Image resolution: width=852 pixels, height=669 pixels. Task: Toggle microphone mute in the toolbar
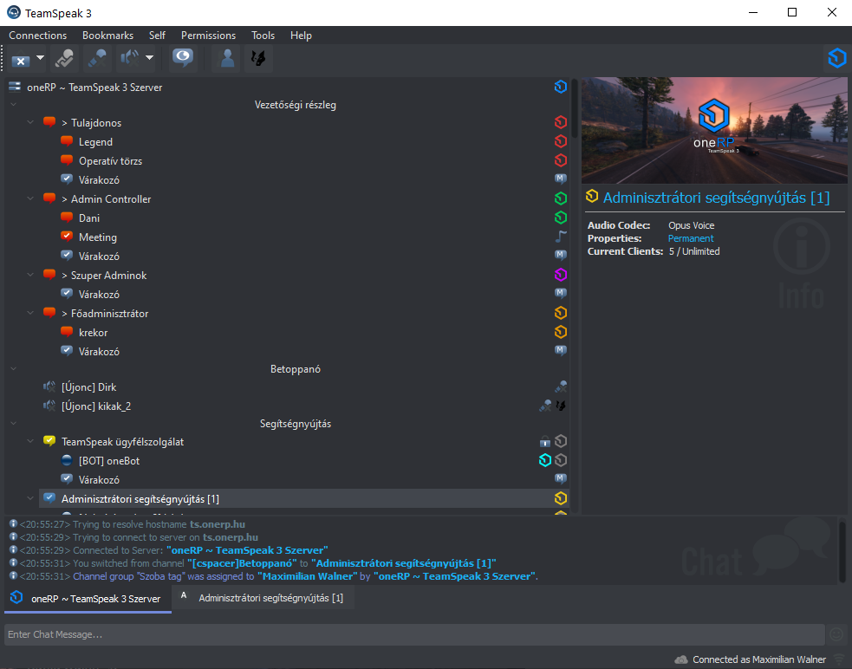98,58
